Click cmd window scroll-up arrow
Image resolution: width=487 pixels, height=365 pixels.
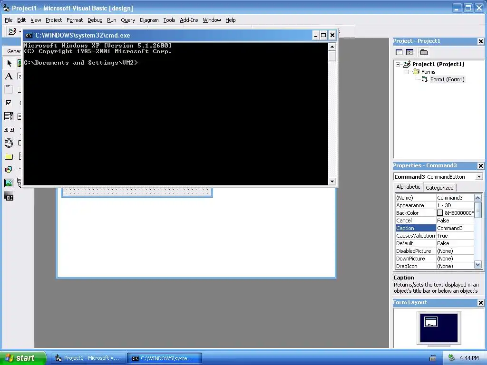tap(332, 47)
